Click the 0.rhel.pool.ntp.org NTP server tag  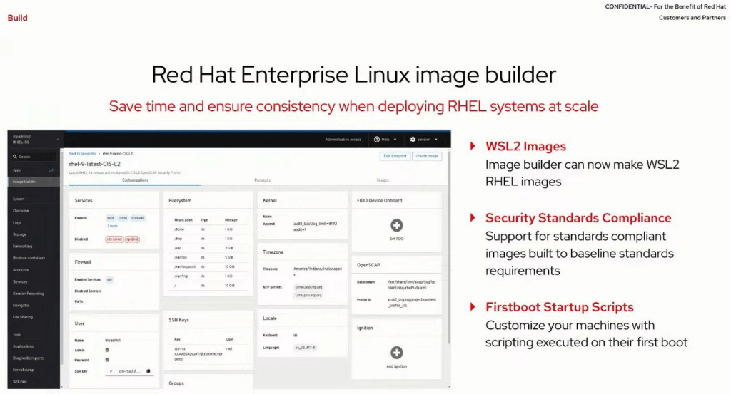[x=308, y=287]
